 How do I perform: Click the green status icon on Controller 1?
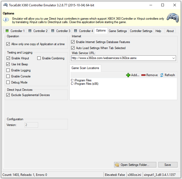(x=7, y=31)
